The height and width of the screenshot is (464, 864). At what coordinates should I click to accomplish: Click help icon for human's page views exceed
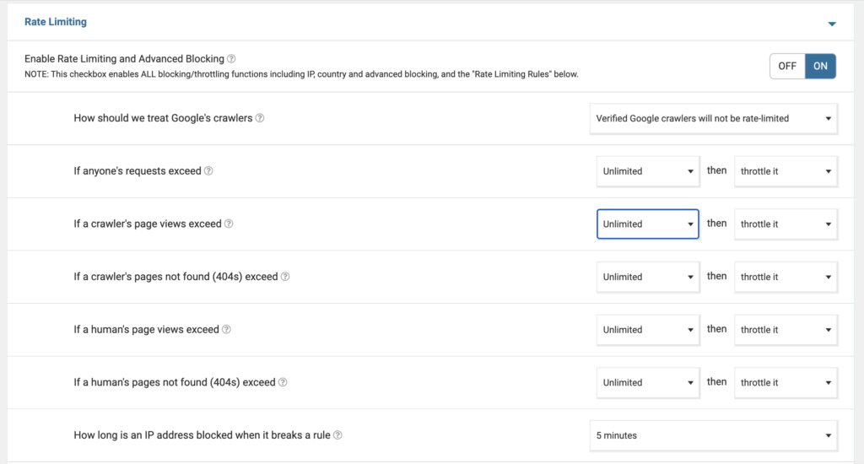[x=226, y=330]
